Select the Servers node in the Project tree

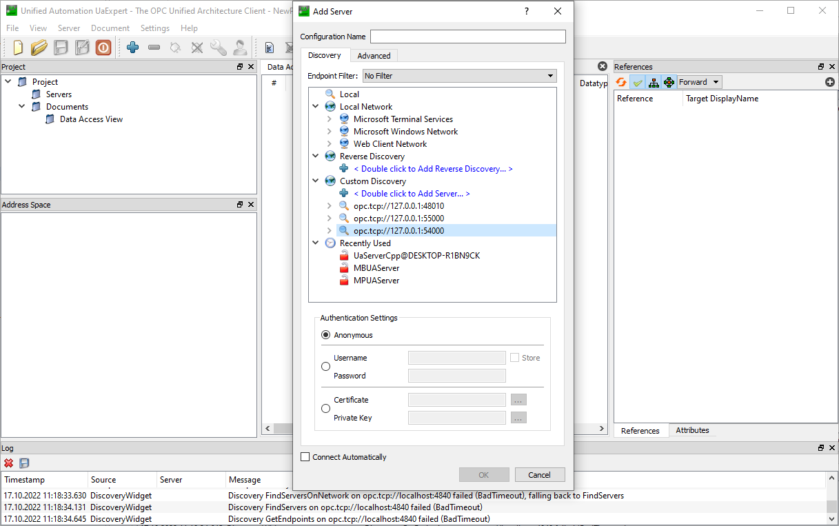coord(59,94)
